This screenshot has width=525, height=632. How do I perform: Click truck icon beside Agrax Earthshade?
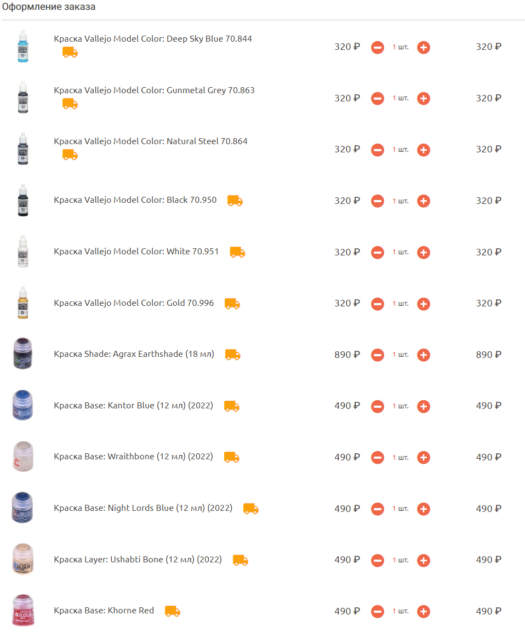pyautogui.click(x=232, y=355)
